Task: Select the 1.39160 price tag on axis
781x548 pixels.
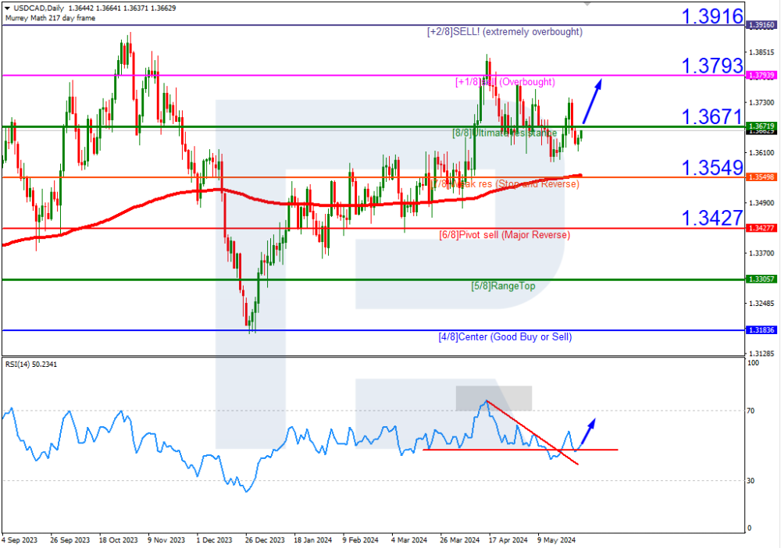Action: click(x=761, y=25)
